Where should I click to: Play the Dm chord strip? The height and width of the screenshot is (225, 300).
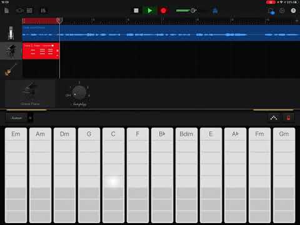[64, 175]
